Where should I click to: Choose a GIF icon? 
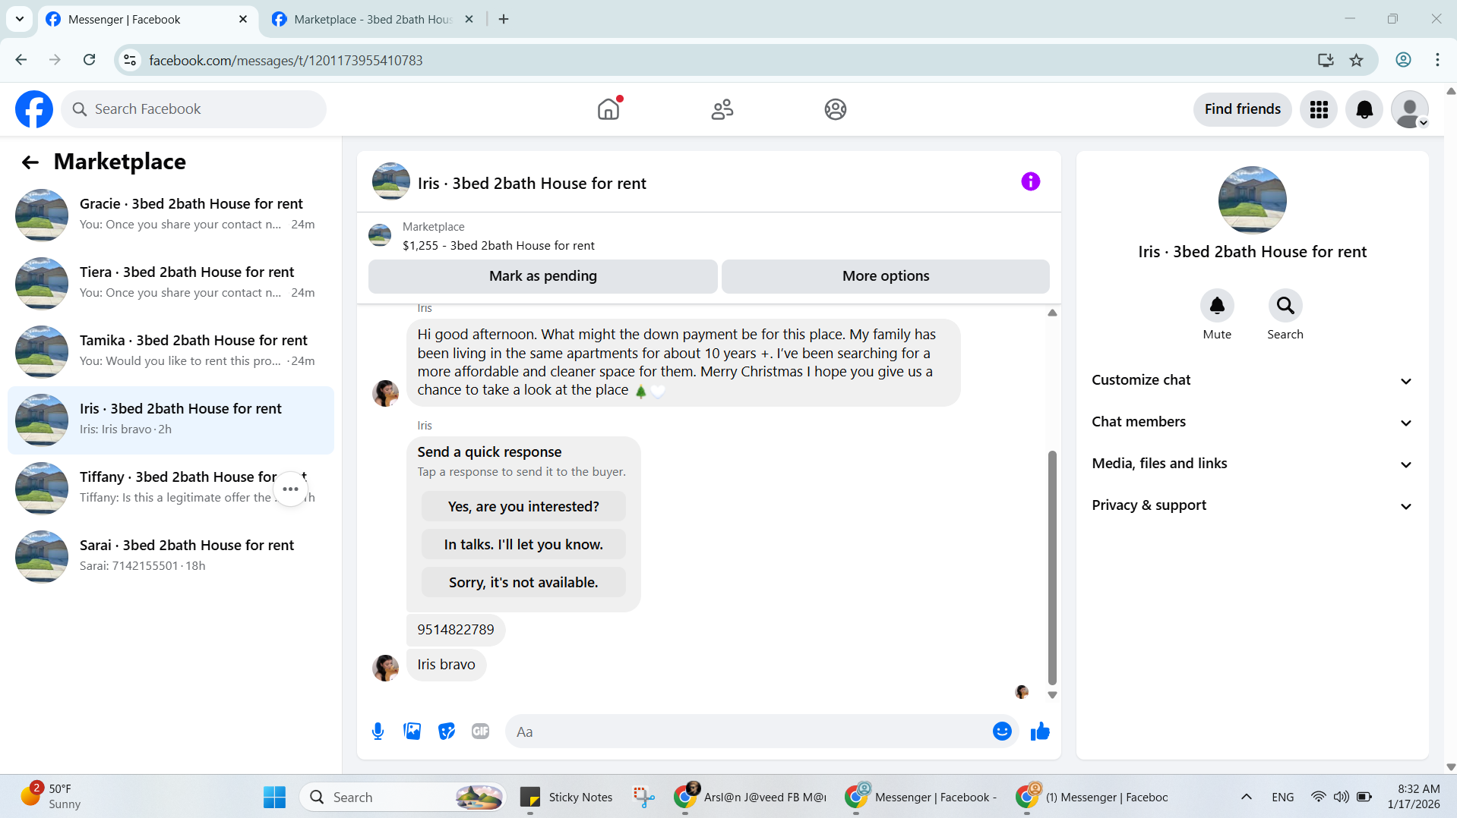tap(480, 731)
